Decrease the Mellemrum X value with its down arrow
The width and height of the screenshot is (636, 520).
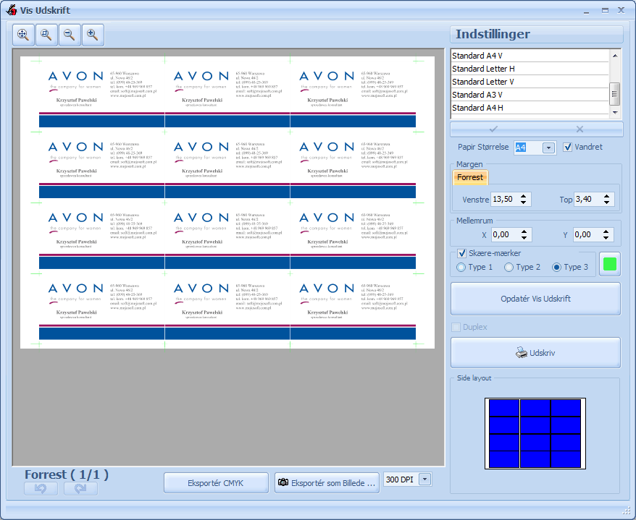pyautogui.click(x=524, y=237)
